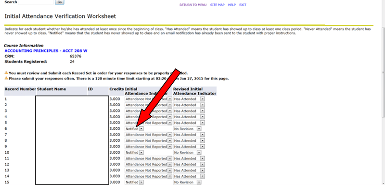This screenshot has width=385, height=185.
Task: Click the Go search button
Action: click(59, 2)
